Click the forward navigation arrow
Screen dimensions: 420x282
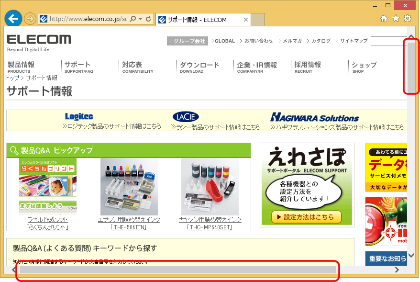30,19
